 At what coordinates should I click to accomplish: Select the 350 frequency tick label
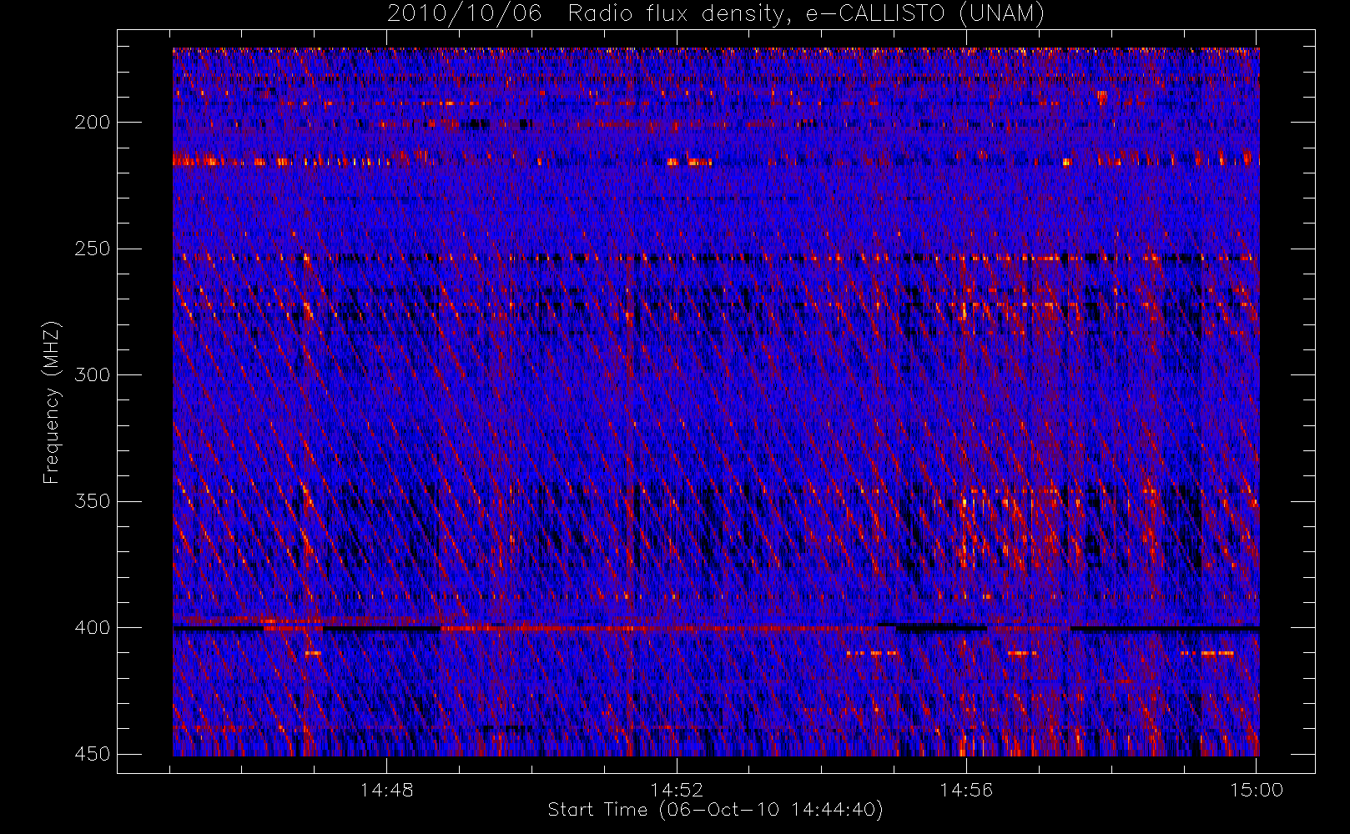tap(93, 501)
